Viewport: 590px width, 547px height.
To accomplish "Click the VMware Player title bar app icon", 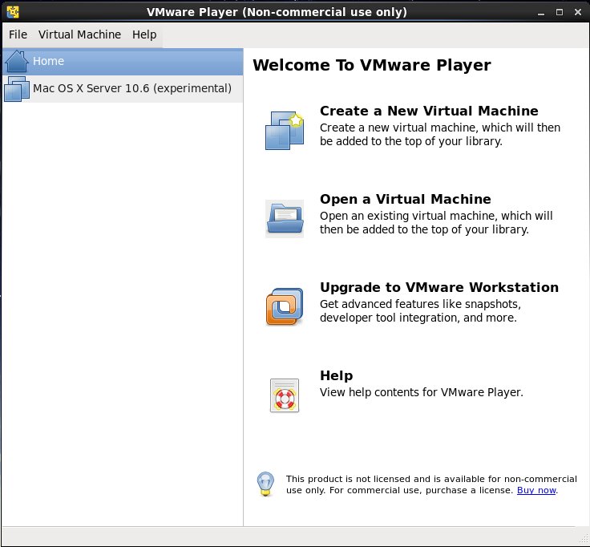I will click(12, 12).
